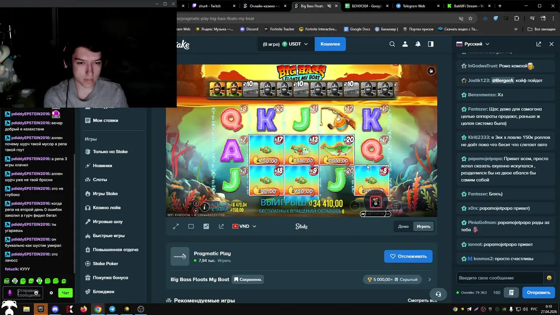Pop out the chat panel
Screen dimensions: 560x315
coord(539,44)
